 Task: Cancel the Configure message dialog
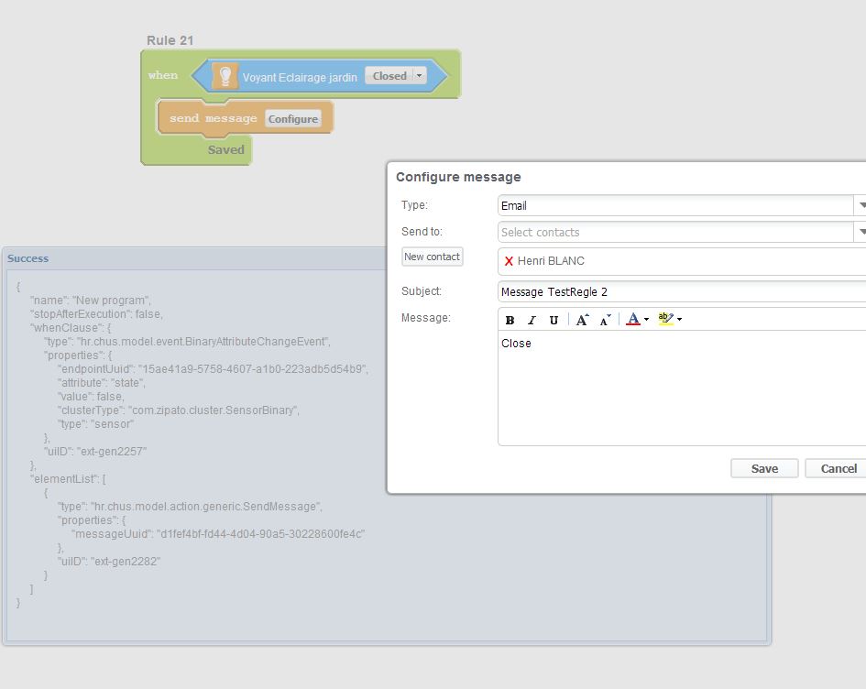(x=838, y=468)
